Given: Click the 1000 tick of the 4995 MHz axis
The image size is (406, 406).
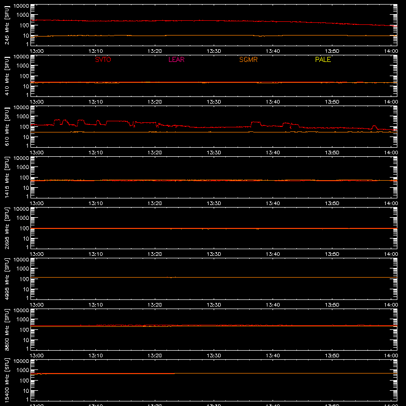Looking at the screenshot, I should pyautogui.click(x=23, y=269).
